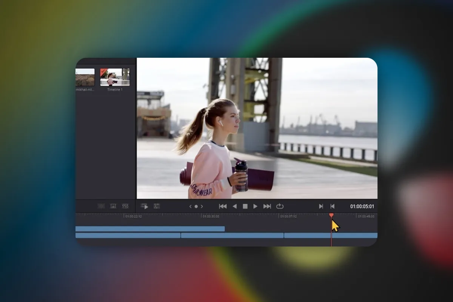Click the red playhead marker
This screenshot has height=302, width=453.
[x=331, y=215]
